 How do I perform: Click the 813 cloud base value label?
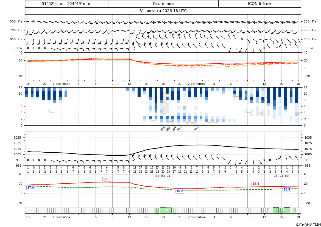(x=163, y=128)
